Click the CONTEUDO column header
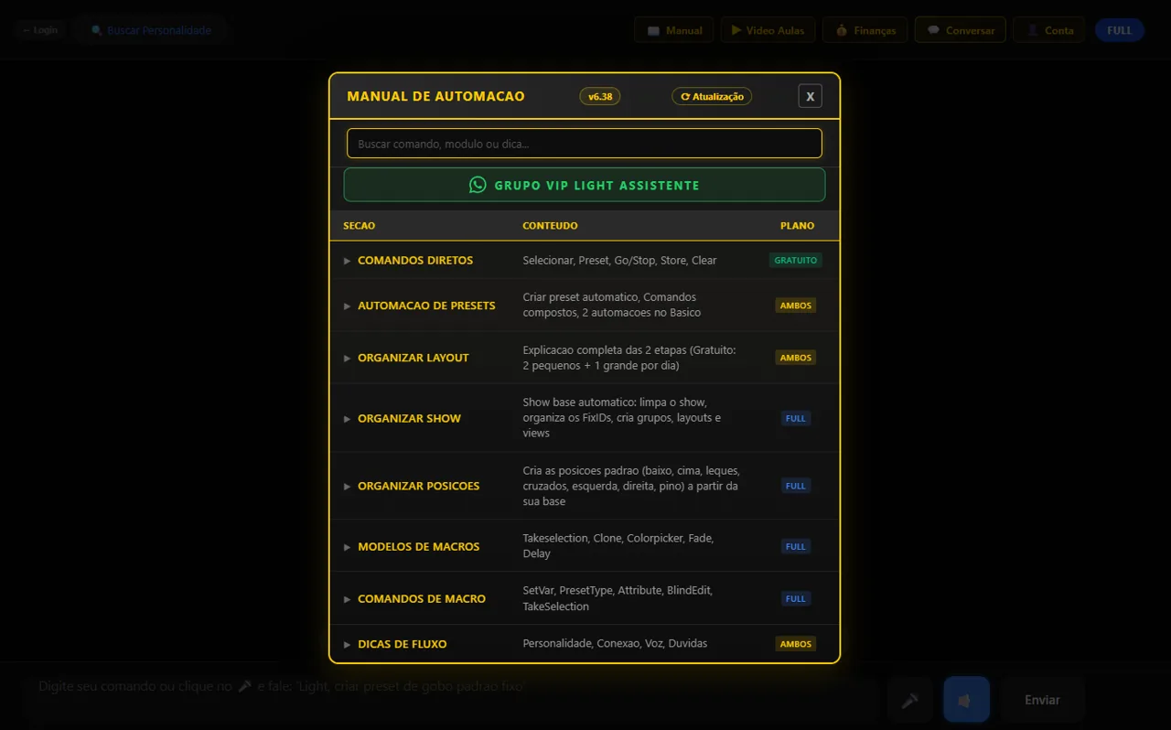1171x730 pixels. pos(550,226)
